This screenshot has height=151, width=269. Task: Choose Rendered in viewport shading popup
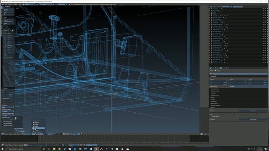click(39, 122)
